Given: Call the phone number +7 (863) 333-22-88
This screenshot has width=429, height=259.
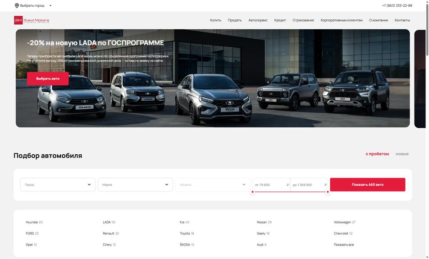Looking at the screenshot, I should coord(397,5).
